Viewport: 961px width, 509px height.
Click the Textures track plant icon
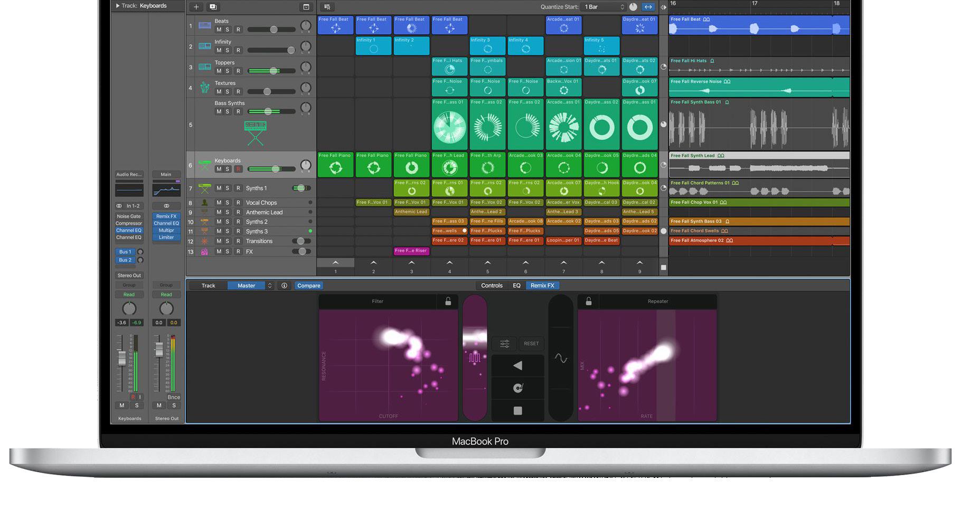point(204,87)
